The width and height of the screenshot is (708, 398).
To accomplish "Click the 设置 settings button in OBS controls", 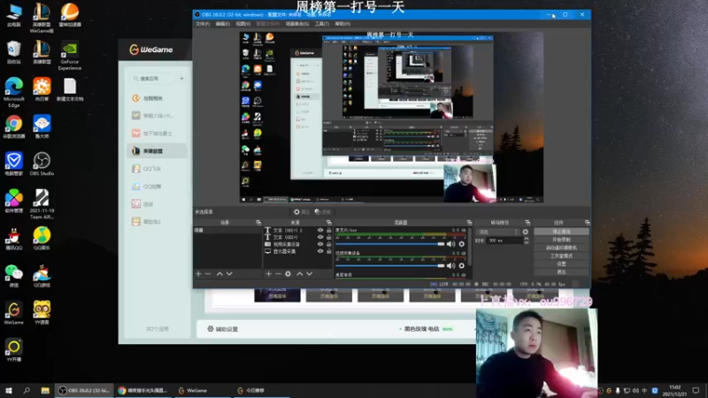I will [x=561, y=264].
